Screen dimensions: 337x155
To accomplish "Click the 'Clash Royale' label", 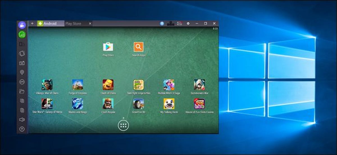I will [x=108, y=112].
